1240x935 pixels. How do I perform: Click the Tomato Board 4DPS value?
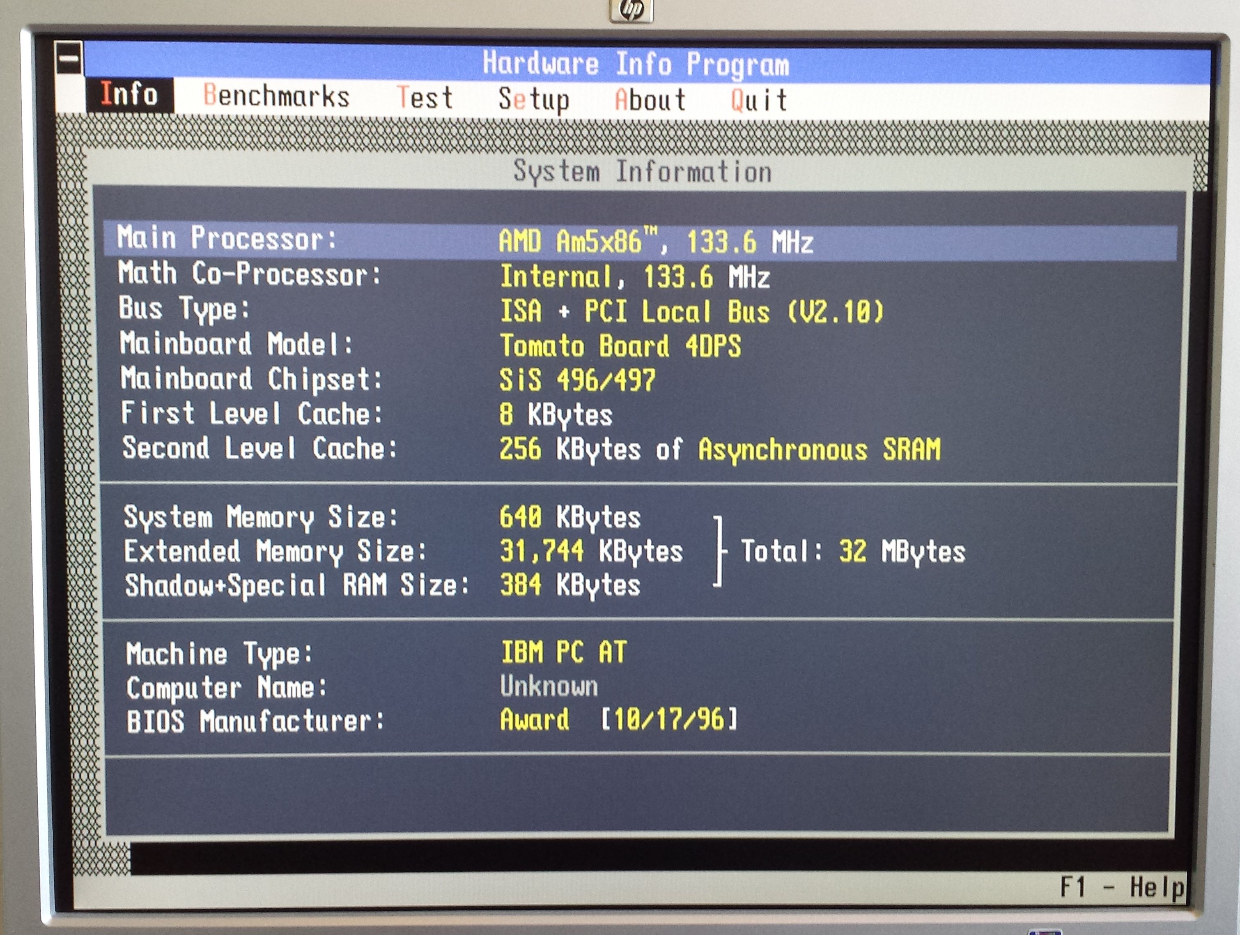click(x=620, y=345)
